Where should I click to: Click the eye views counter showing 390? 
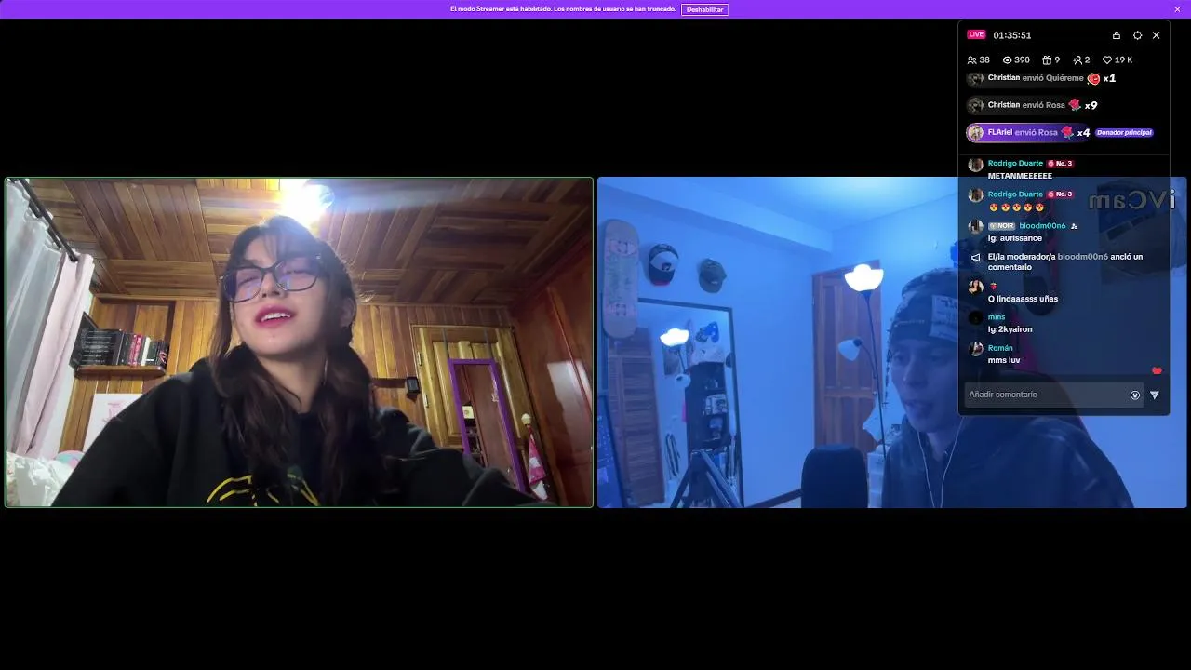point(1016,60)
